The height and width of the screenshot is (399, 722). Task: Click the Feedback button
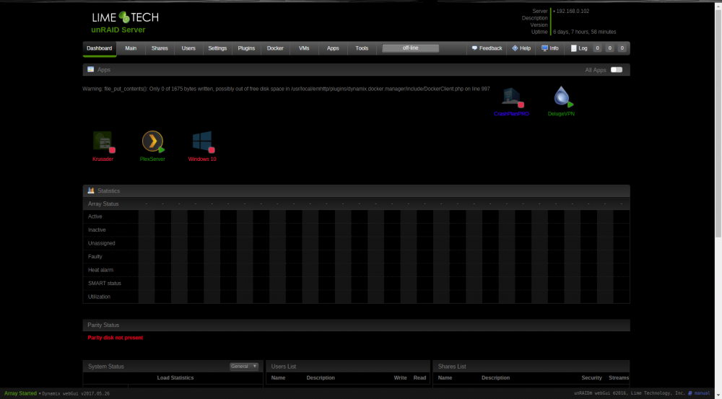487,48
